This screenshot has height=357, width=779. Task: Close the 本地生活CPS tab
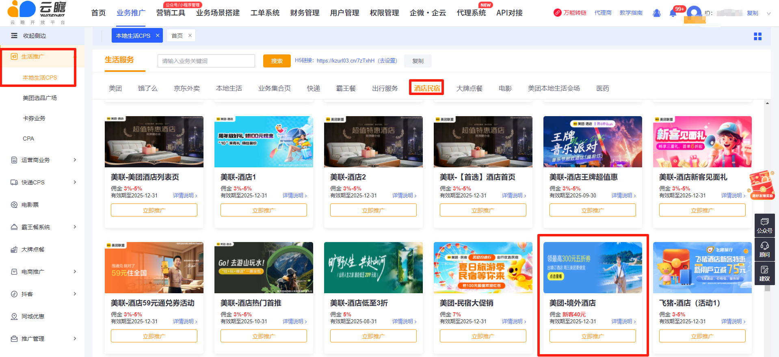click(158, 36)
